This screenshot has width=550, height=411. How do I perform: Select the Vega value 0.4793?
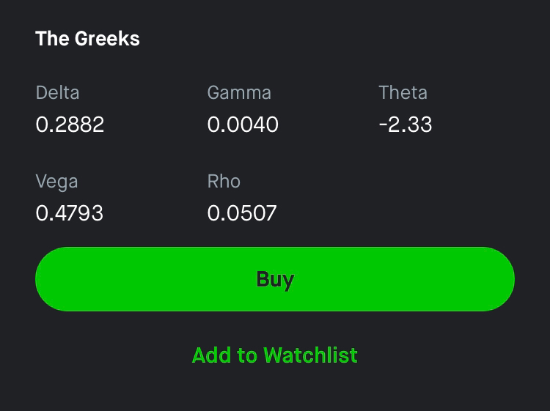click(70, 213)
